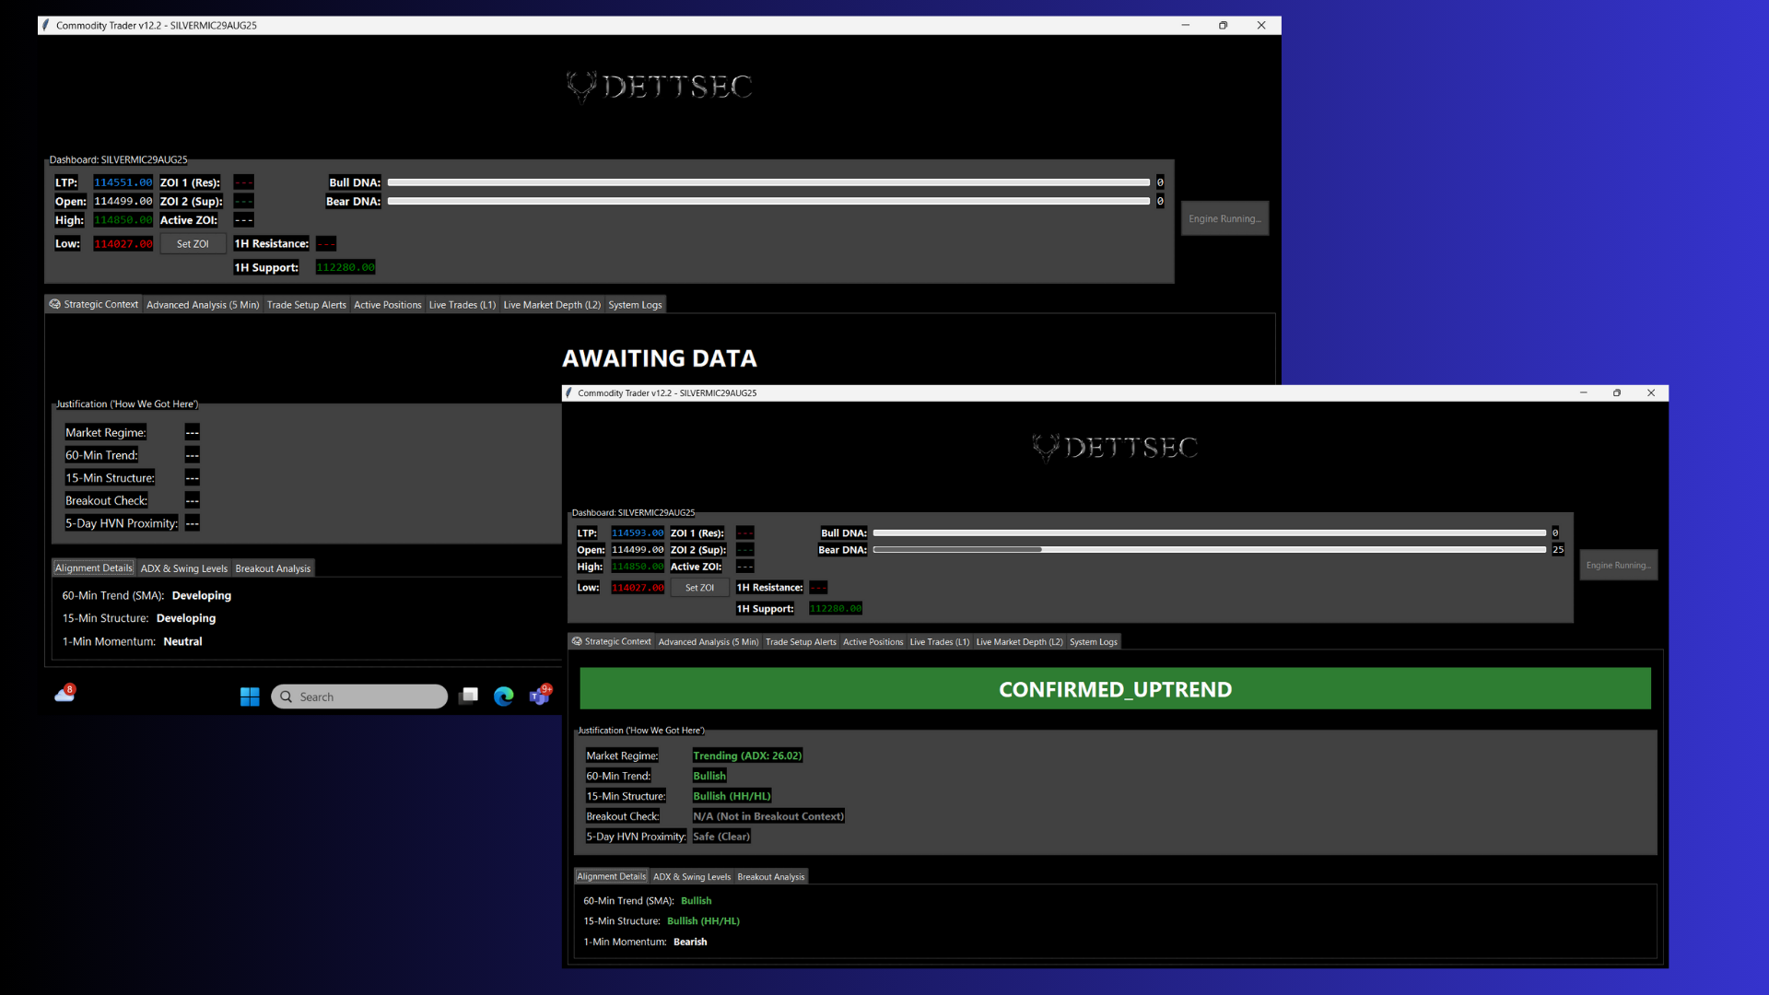
Task: Click the DETTSEC deer logo in foreground window
Action: tap(1046, 448)
